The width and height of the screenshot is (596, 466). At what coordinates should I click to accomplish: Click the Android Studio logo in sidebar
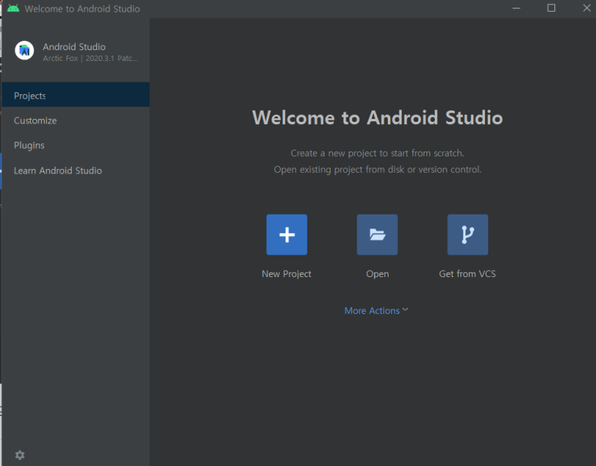[x=25, y=50]
